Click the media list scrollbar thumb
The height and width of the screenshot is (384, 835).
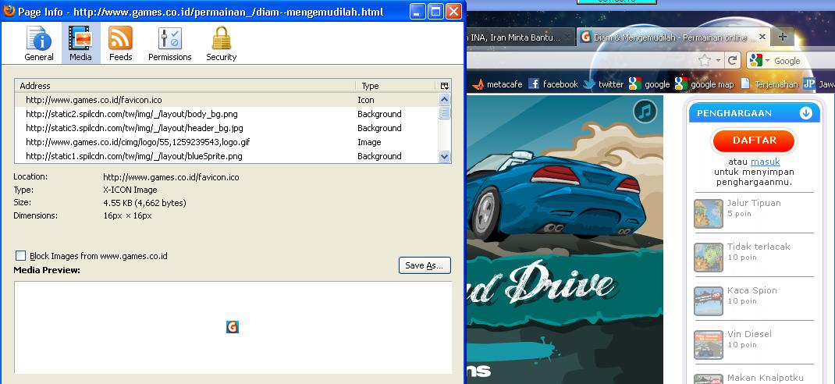[445, 112]
